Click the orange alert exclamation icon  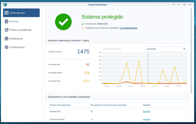pyautogui.click(x=83, y=28)
